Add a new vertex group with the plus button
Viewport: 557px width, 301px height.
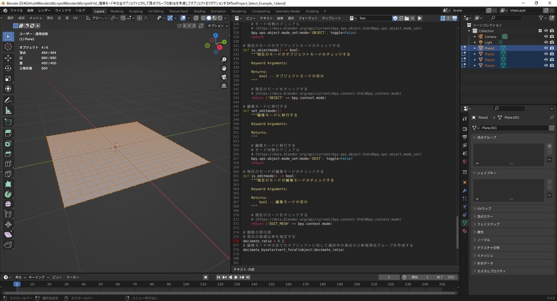[550, 146]
